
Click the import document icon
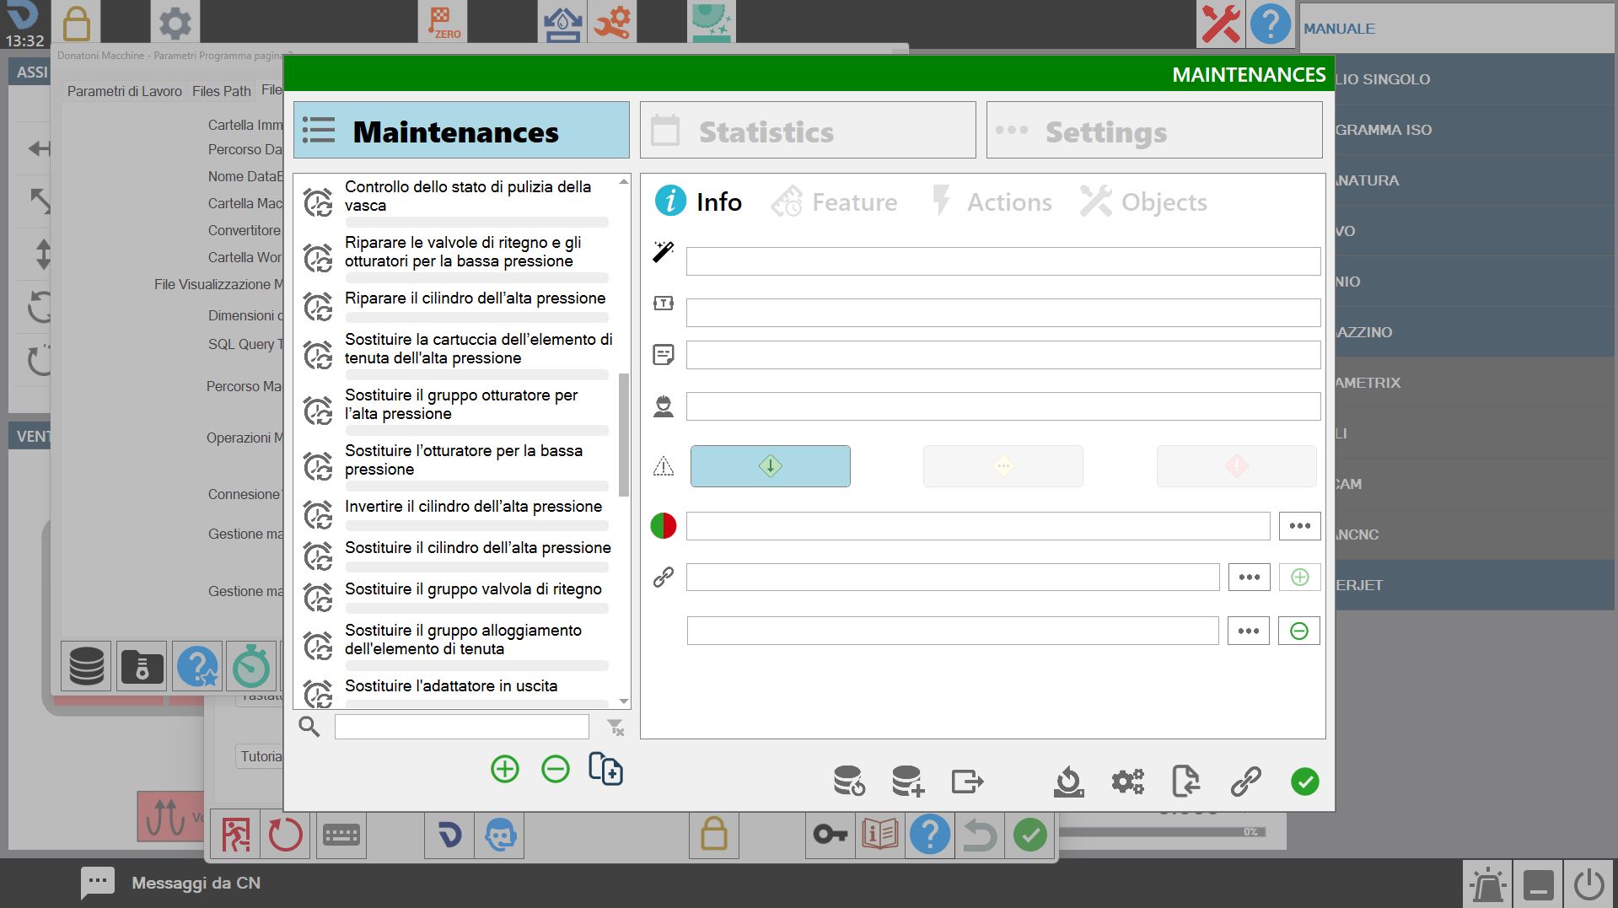[1186, 782]
